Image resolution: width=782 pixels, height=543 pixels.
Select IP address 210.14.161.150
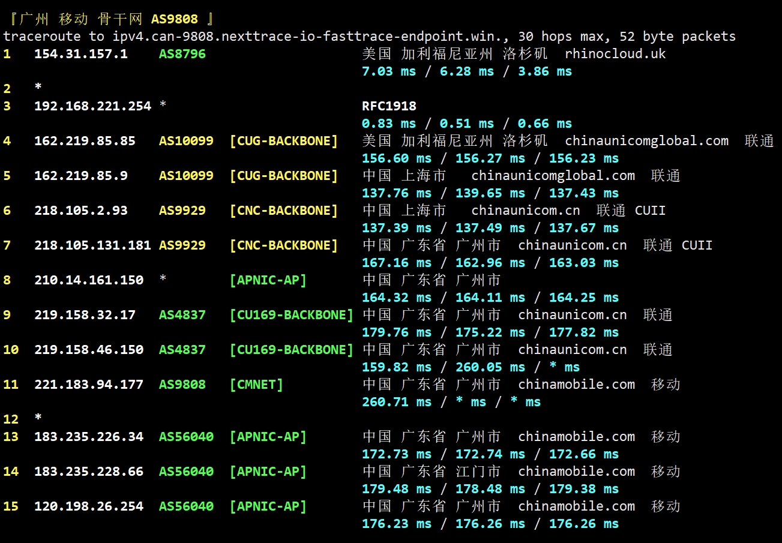point(88,280)
